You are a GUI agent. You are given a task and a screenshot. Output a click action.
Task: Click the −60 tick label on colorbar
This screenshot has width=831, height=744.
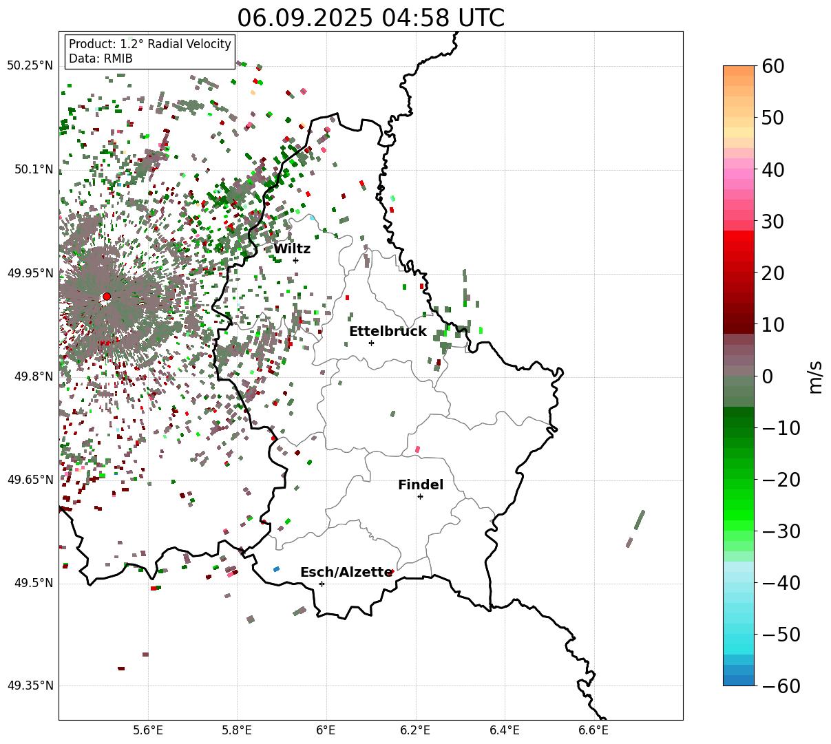781,686
